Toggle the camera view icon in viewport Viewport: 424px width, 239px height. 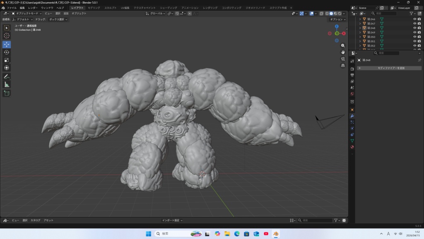coord(343,59)
